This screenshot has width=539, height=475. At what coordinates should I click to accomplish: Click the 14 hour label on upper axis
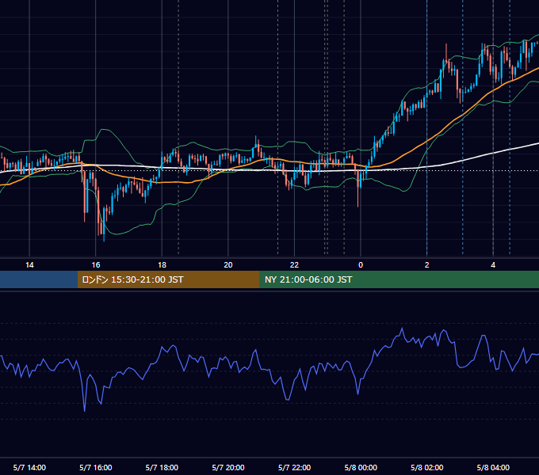click(29, 265)
